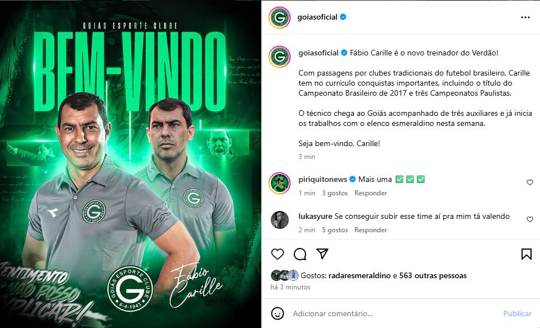Open the radaresmeraldino profile link

coord(360,275)
